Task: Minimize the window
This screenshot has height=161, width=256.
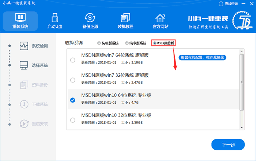Action: pyautogui.click(x=244, y=4)
